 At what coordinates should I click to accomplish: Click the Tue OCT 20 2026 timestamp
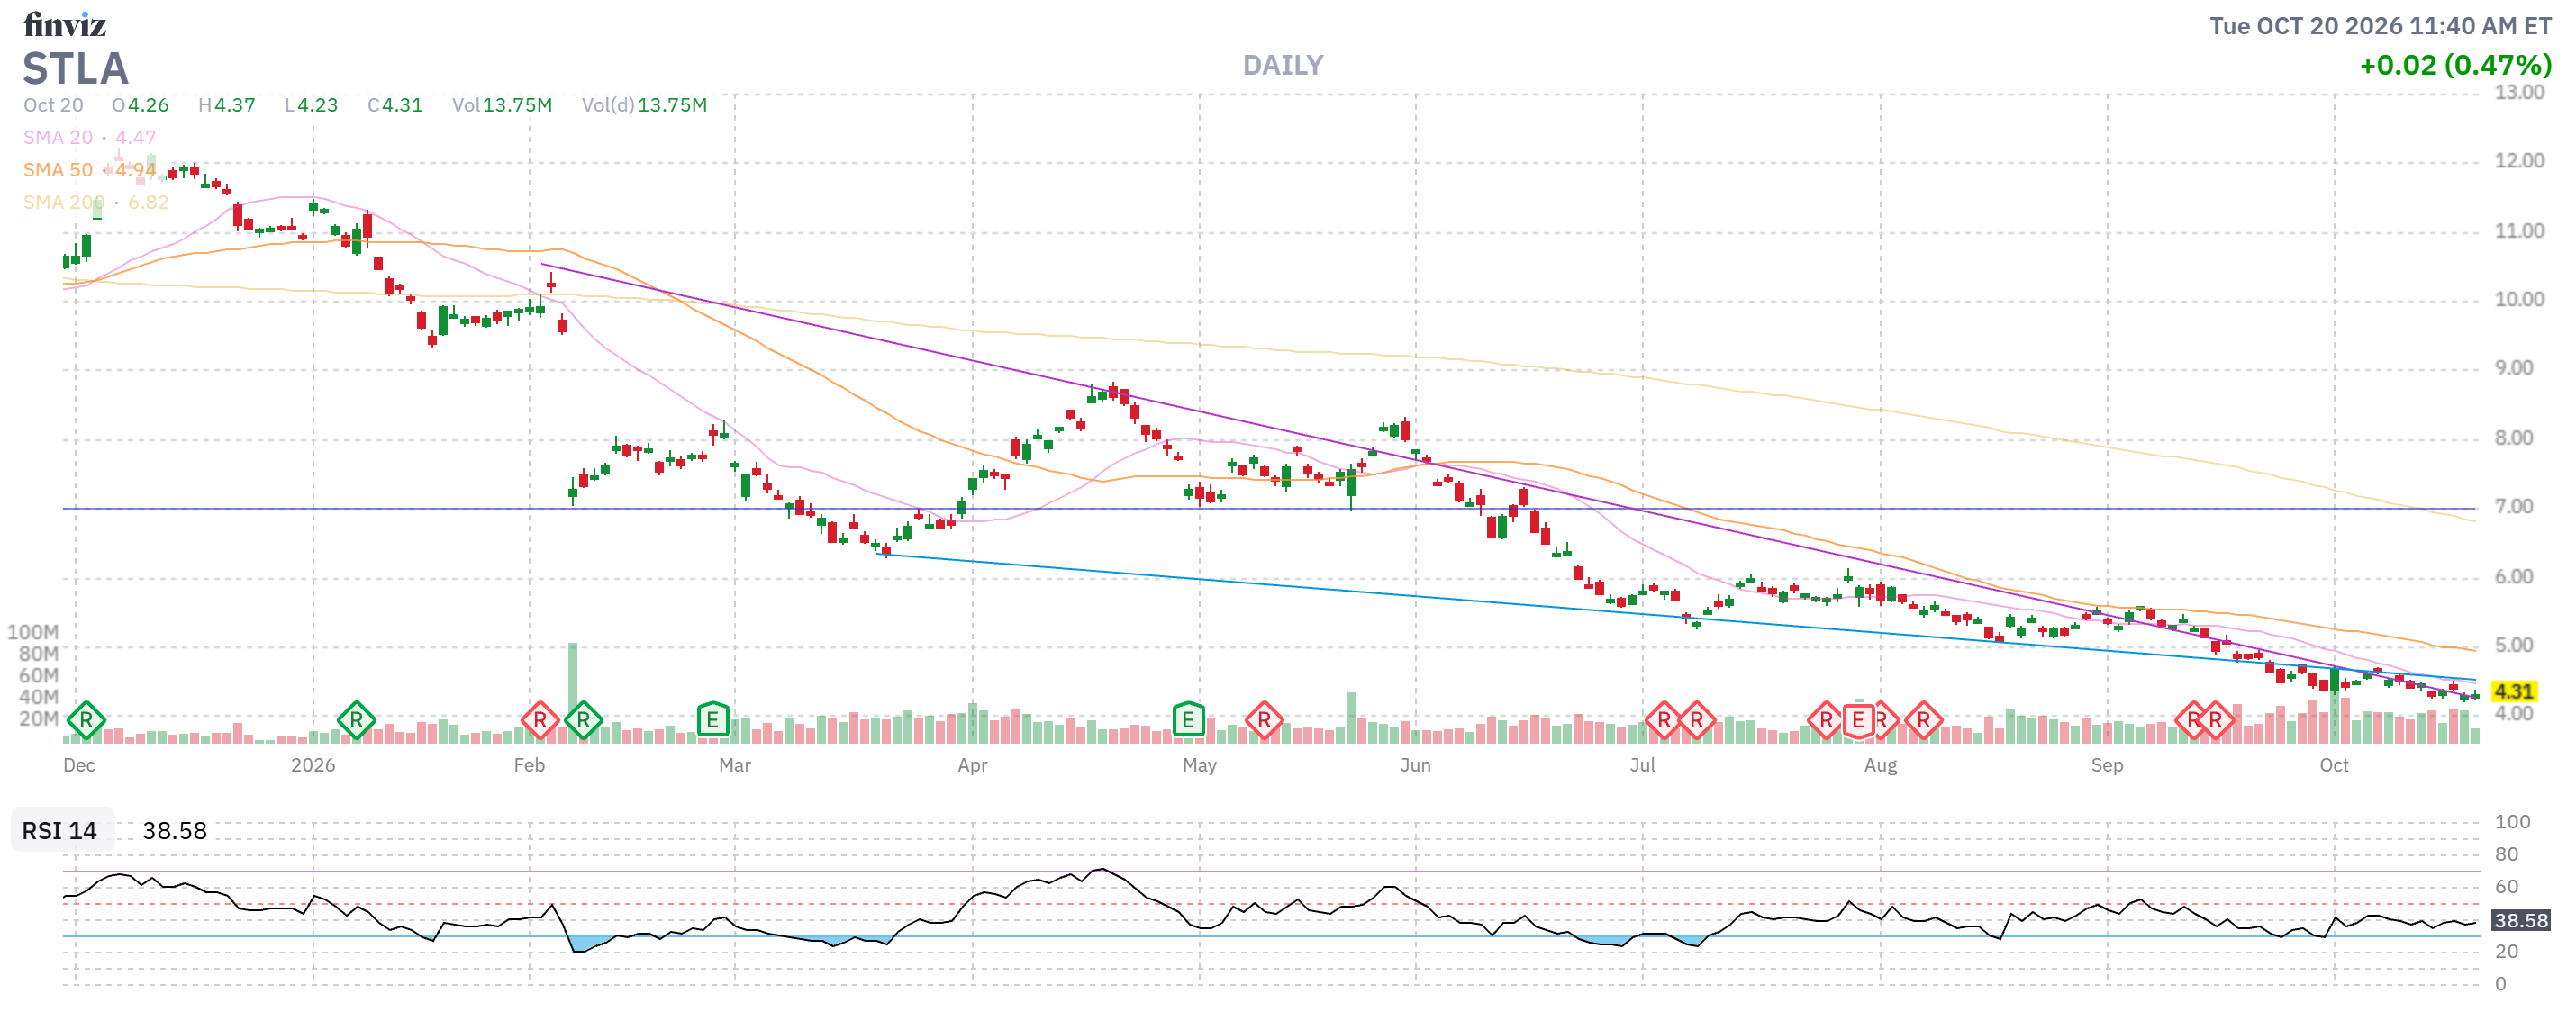point(2380,26)
